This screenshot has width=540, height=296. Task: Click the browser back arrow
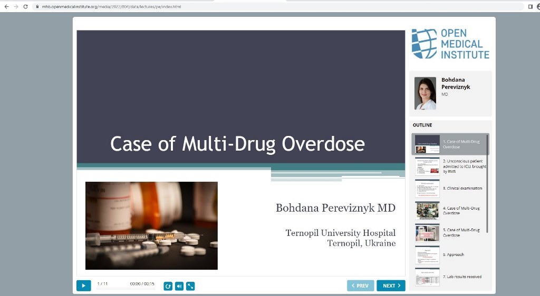click(x=6, y=6)
